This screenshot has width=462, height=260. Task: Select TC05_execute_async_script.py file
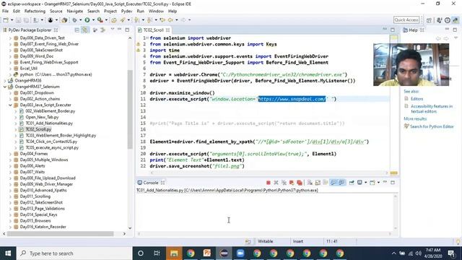pos(52,147)
